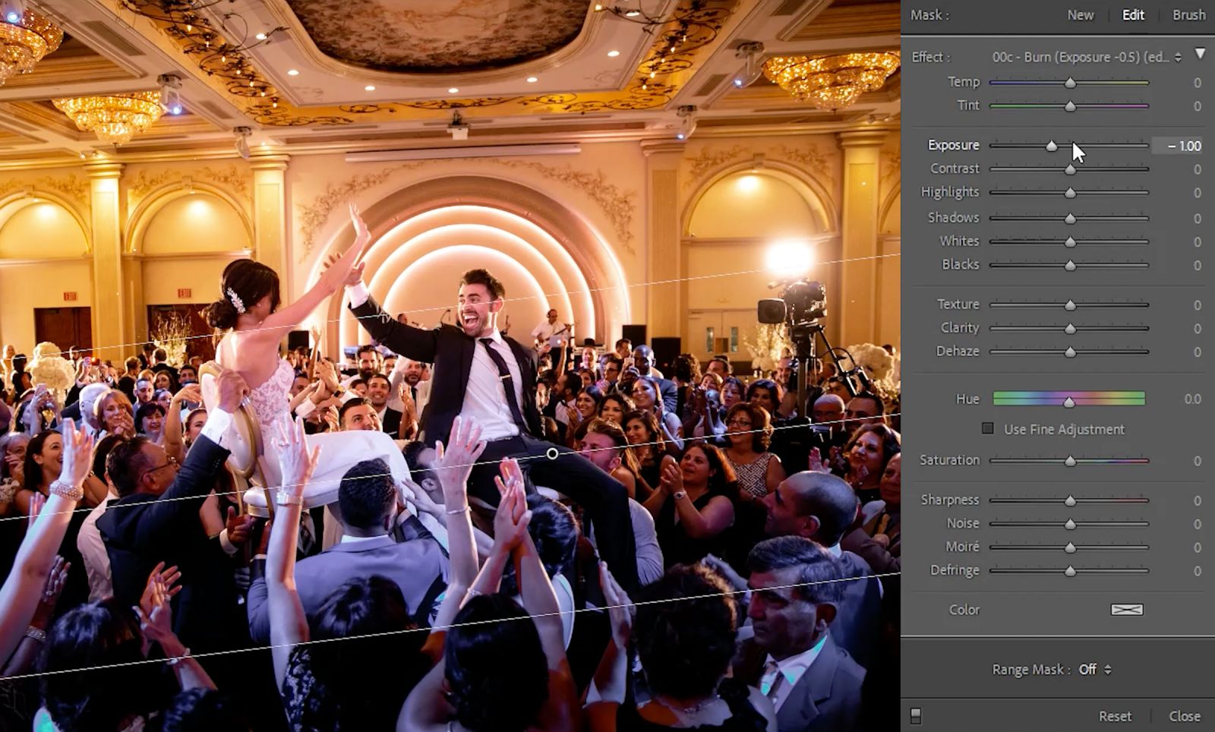Select the Edit tab in the Mask bar

[1132, 14]
